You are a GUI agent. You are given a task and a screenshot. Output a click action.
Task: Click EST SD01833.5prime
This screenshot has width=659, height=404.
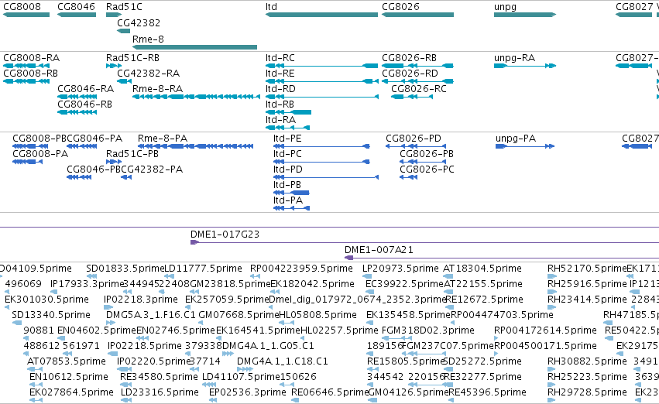(125, 269)
